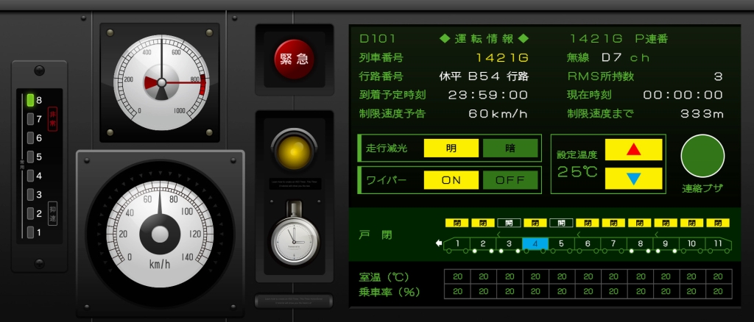The width and height of the screenshot is (754, 322).
Task: Click the ◆運転情報◆ screen title
Action: coord(485,39)
